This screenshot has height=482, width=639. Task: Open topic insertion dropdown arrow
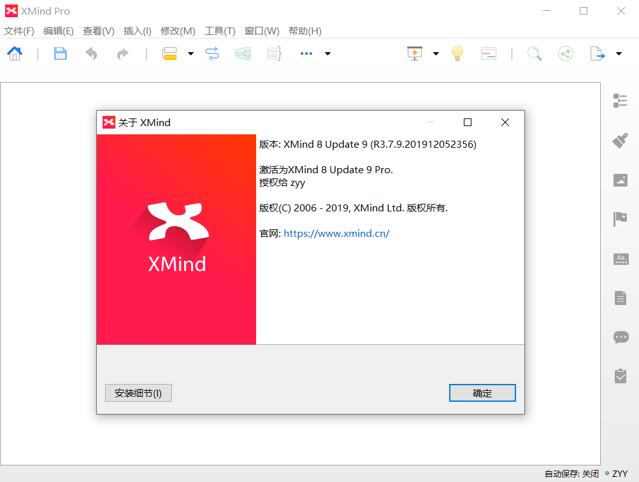tap(190, 53)
